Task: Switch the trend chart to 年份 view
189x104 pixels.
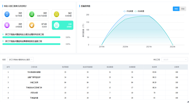Action: (176, 9)
